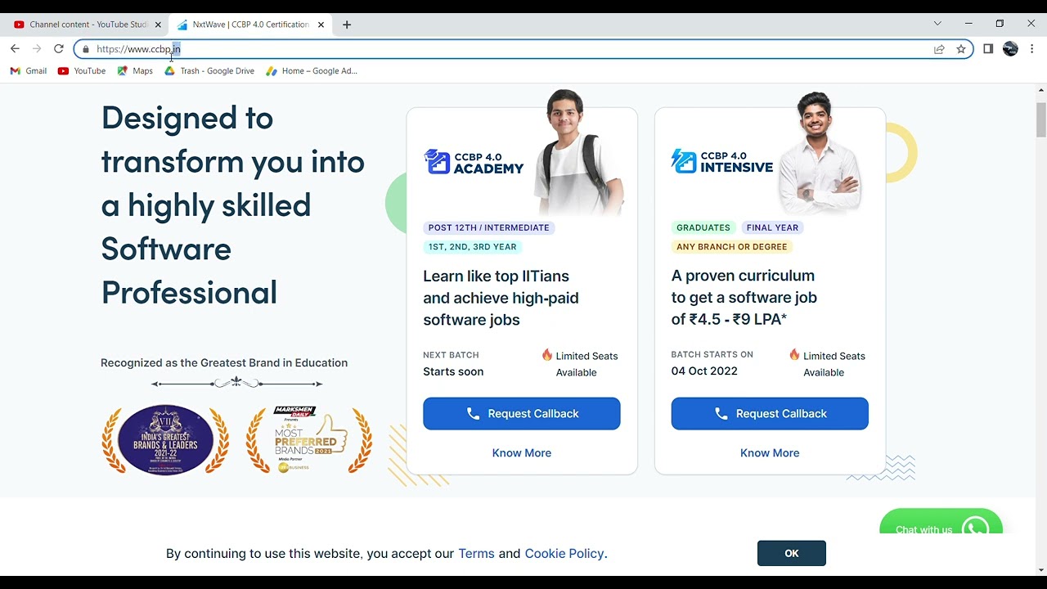Close the NxtWave CCBP tab
The height and width of the screenshot is (589, 1047).
(x=321, y=25)
